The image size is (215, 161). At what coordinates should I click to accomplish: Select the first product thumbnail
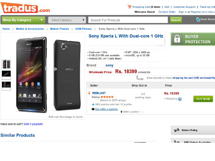point(6,64)
